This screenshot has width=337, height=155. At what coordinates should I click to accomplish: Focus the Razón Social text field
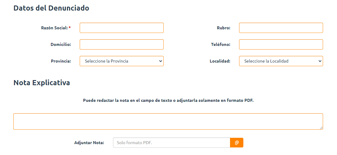[122, 28]
